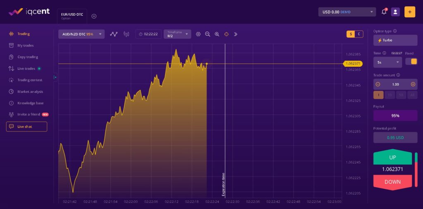Switch amount display to dollar mode
This screenshot has width=423, height=209.
pyautogui.click(x=351, y=34)
